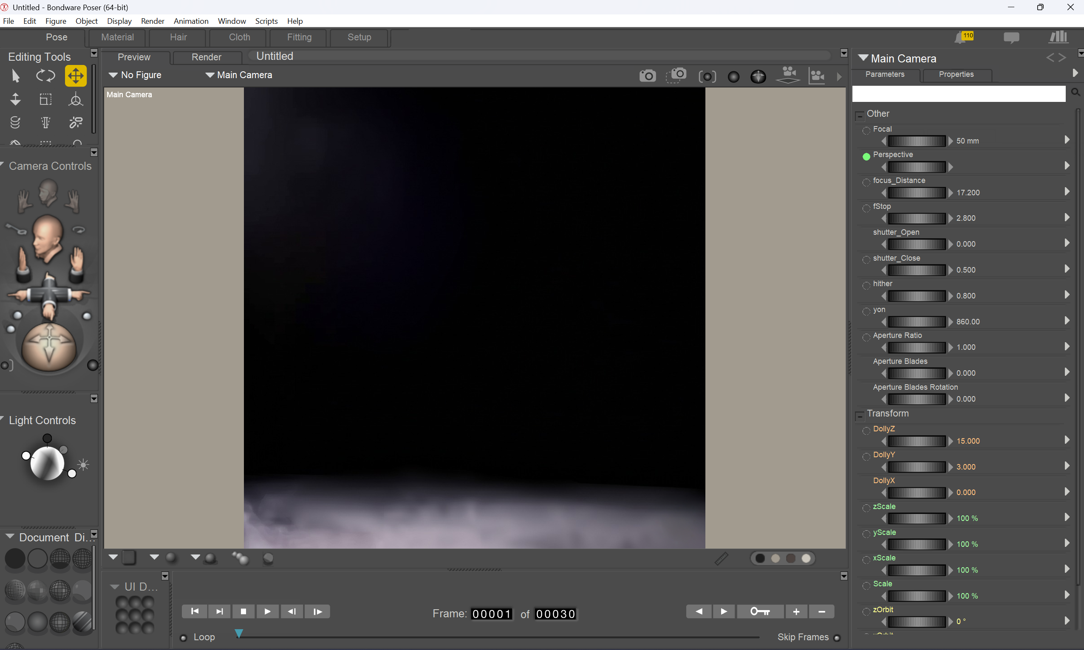Click the measurement ruler icon below viewport
This screenshot has height=650, width=1084.
pyautogui.click(x=721, y=558)
